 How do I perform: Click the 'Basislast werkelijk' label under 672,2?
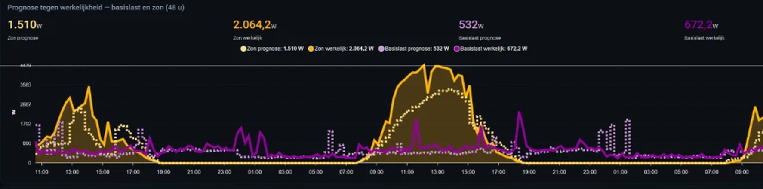click(705, 38)
